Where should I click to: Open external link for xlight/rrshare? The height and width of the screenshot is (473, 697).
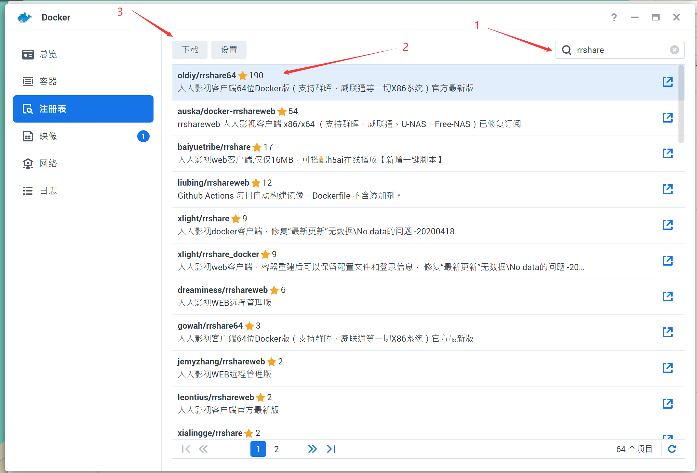pos(667,225)
